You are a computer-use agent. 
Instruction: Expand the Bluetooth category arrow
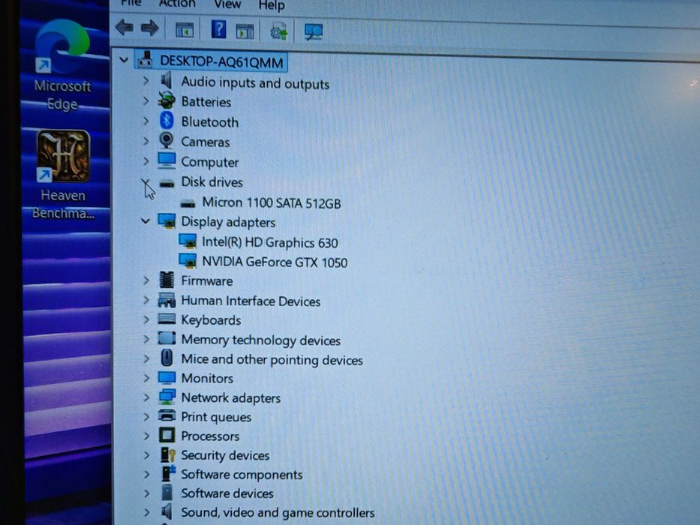146,121
